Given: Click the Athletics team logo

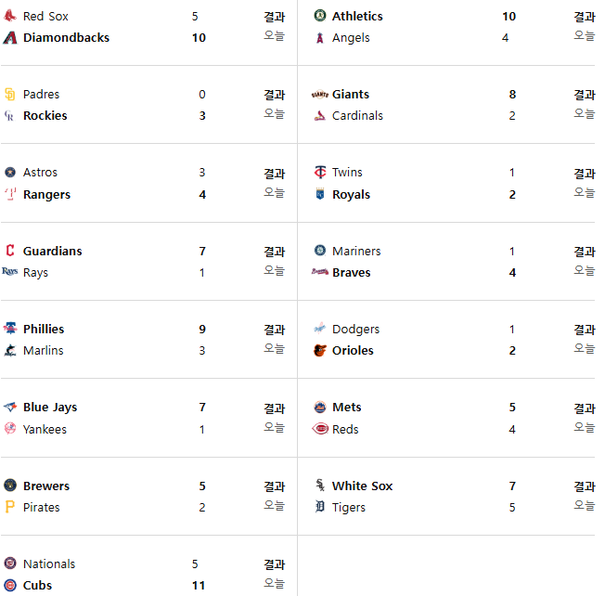Looking at the screenshot, I should coord(320,16).
